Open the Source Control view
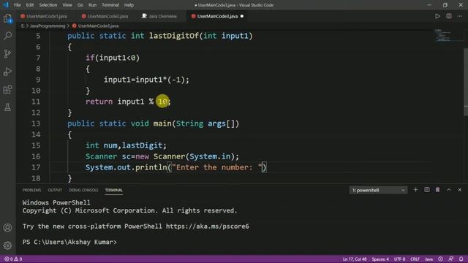 point(7,53)
